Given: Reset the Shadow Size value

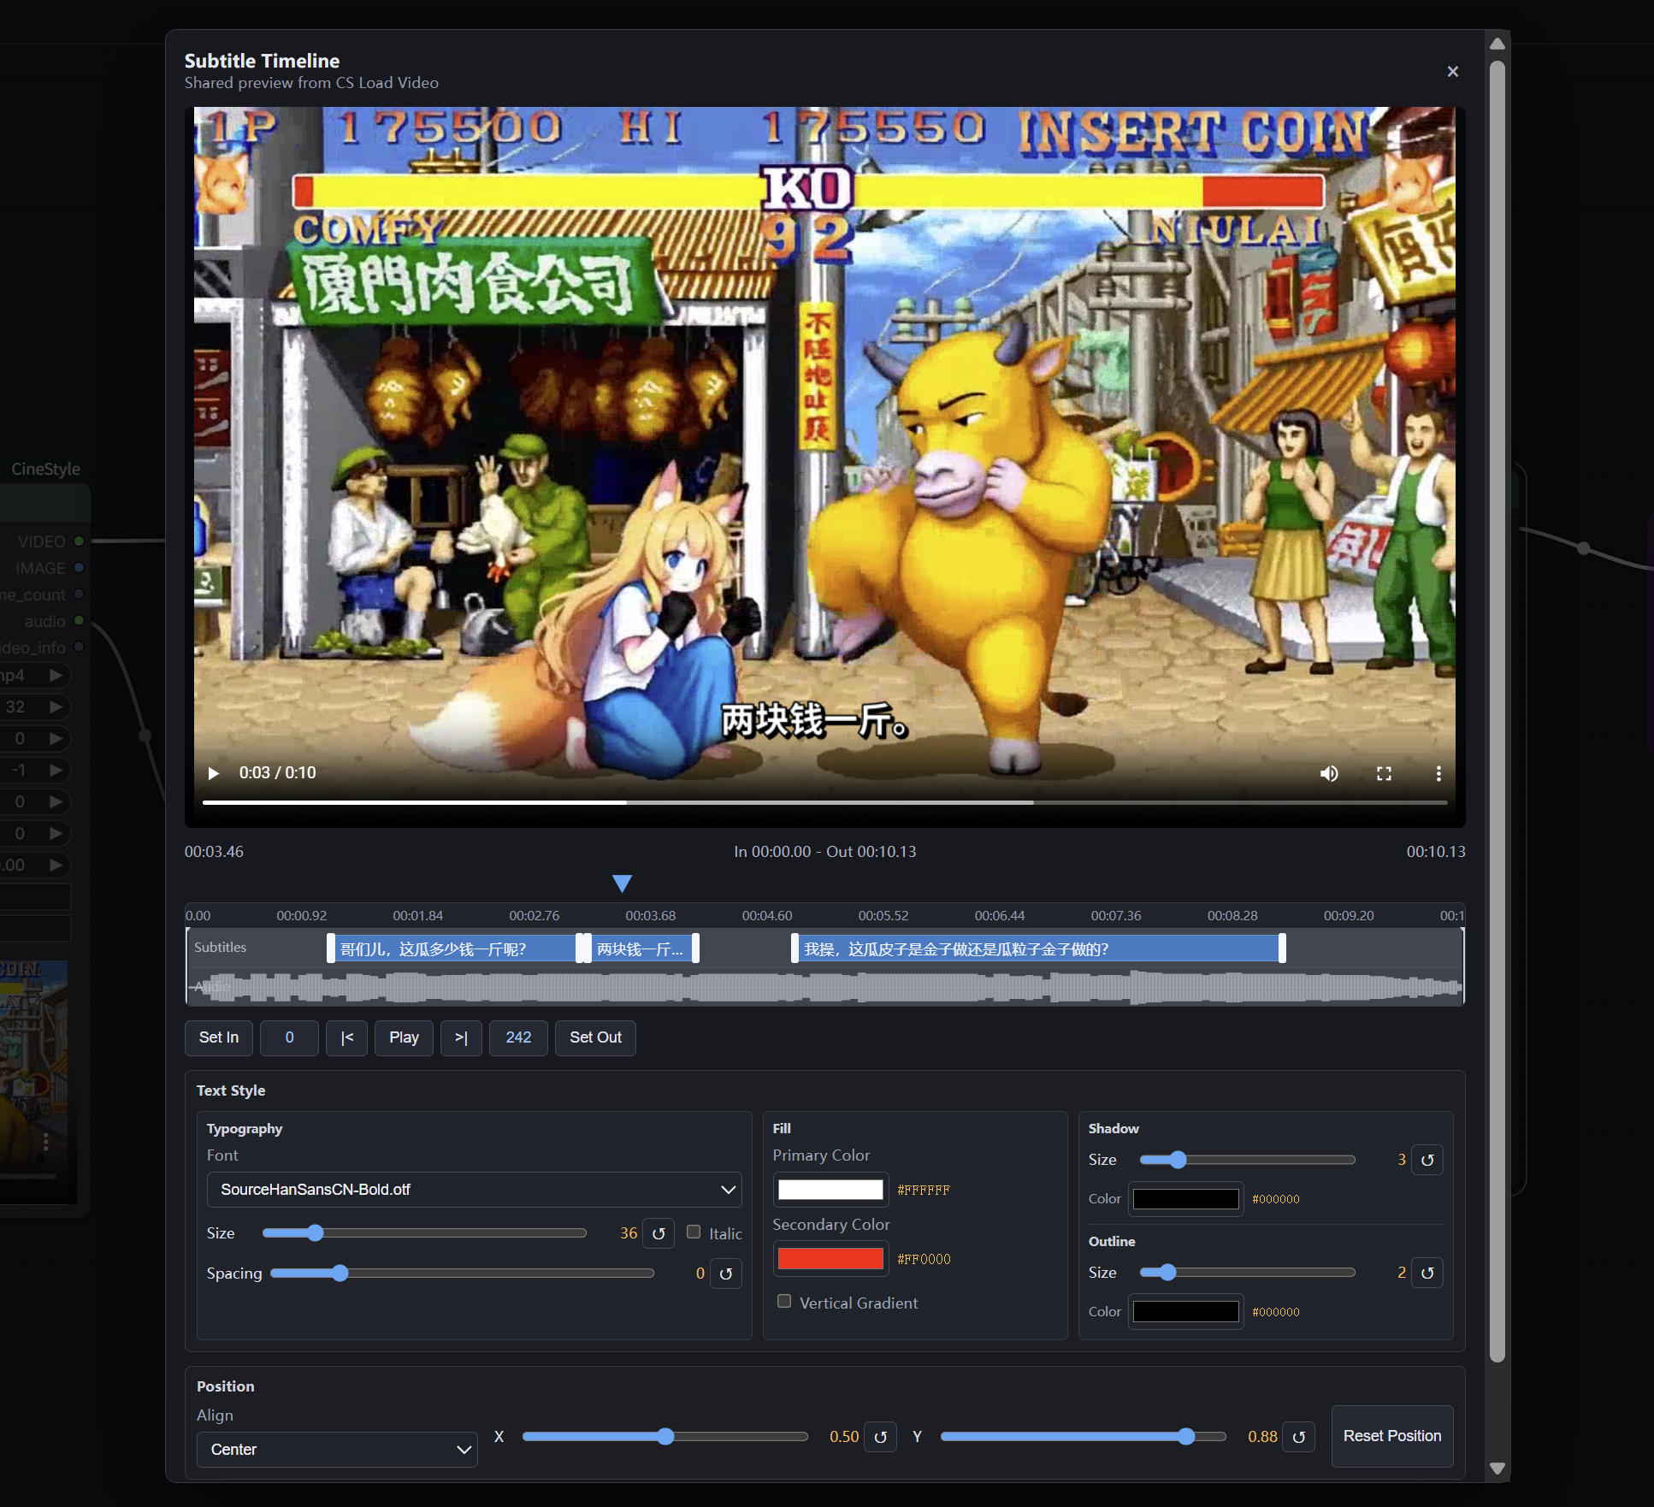Looking at the screenshot, I should pyautogui.click(x=1427, y=1160).
